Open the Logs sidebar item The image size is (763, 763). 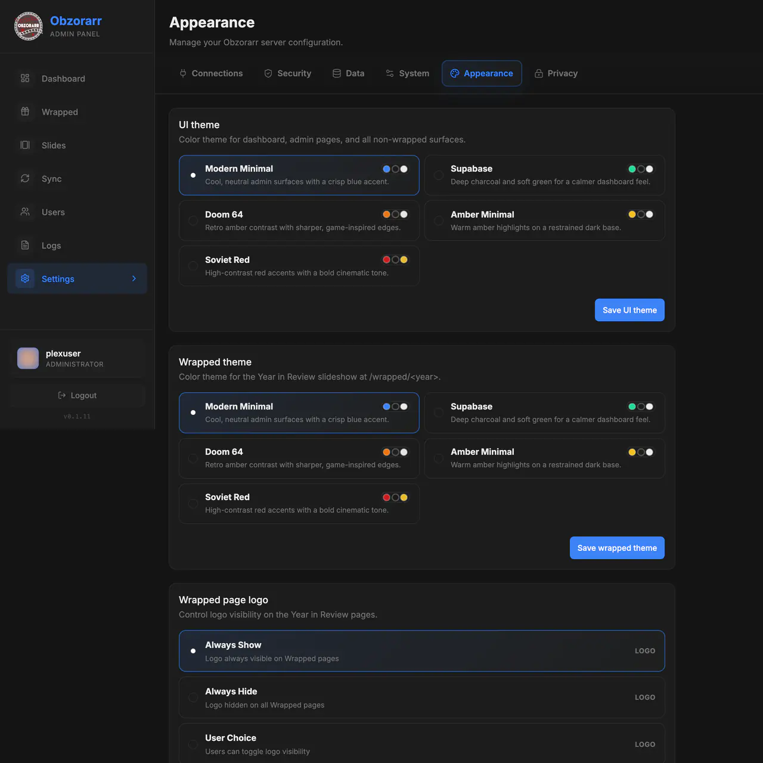pyautogui.click(x=77, y=245)
